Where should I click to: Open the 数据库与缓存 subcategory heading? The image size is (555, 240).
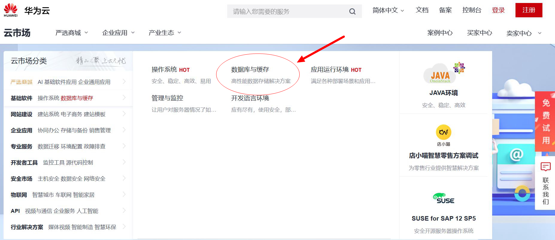pos(250,70)
